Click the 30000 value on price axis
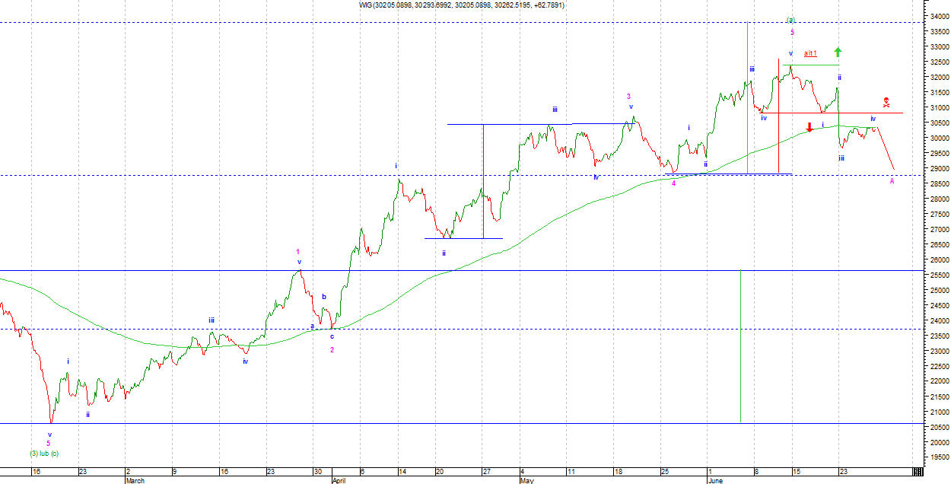Screen dimensions: 951x484 coord(936,139)
